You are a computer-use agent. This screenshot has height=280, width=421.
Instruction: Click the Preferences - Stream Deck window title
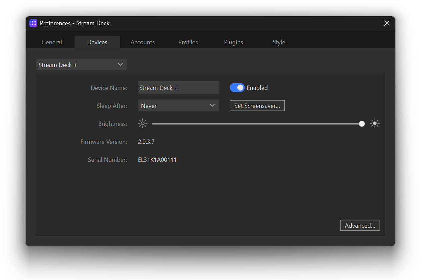tap(75, 23)
